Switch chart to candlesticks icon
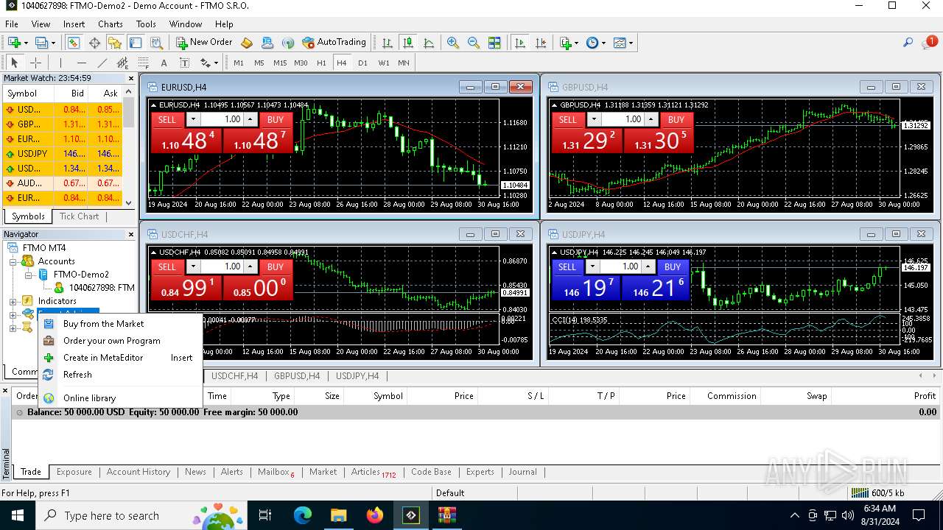This screenshot has width=943, height=530. pos(407,43)
